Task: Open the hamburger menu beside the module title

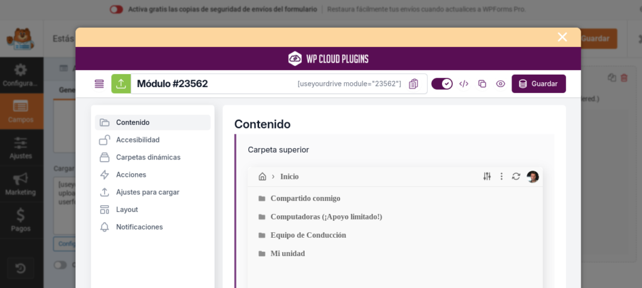Action: (x=99, y=84)
